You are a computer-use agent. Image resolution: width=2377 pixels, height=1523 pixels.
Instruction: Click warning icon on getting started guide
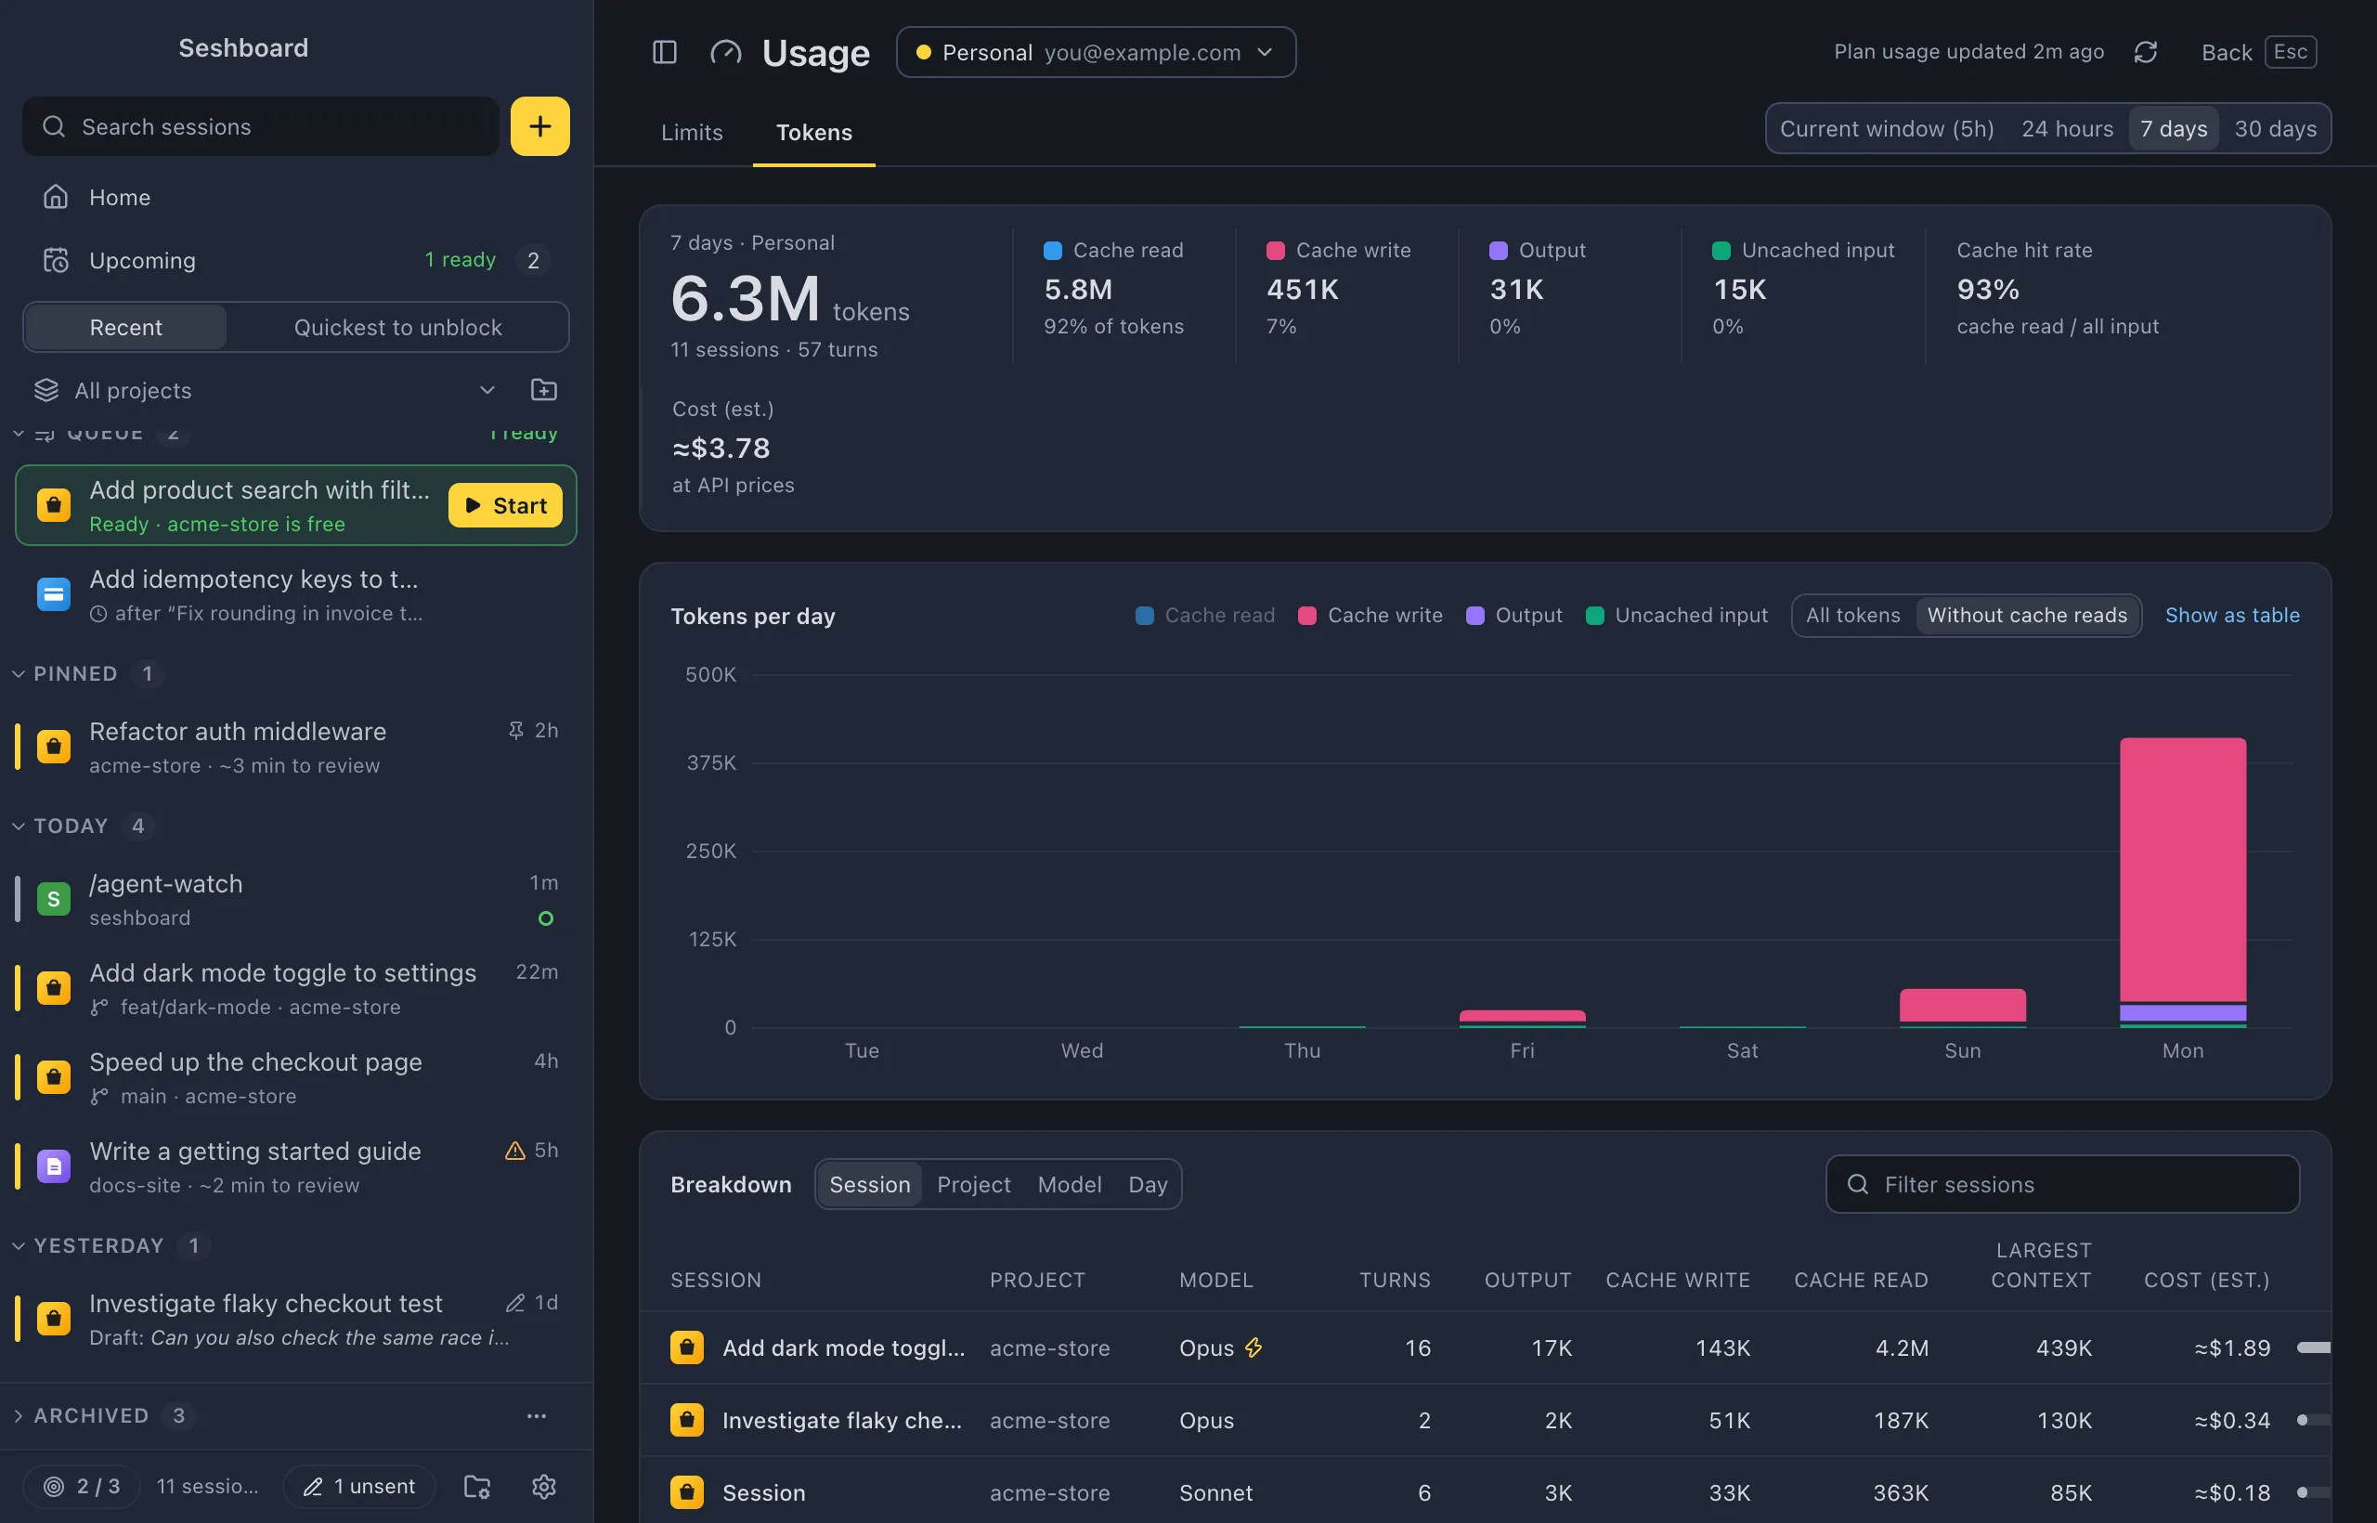(x=515, y=1151)
